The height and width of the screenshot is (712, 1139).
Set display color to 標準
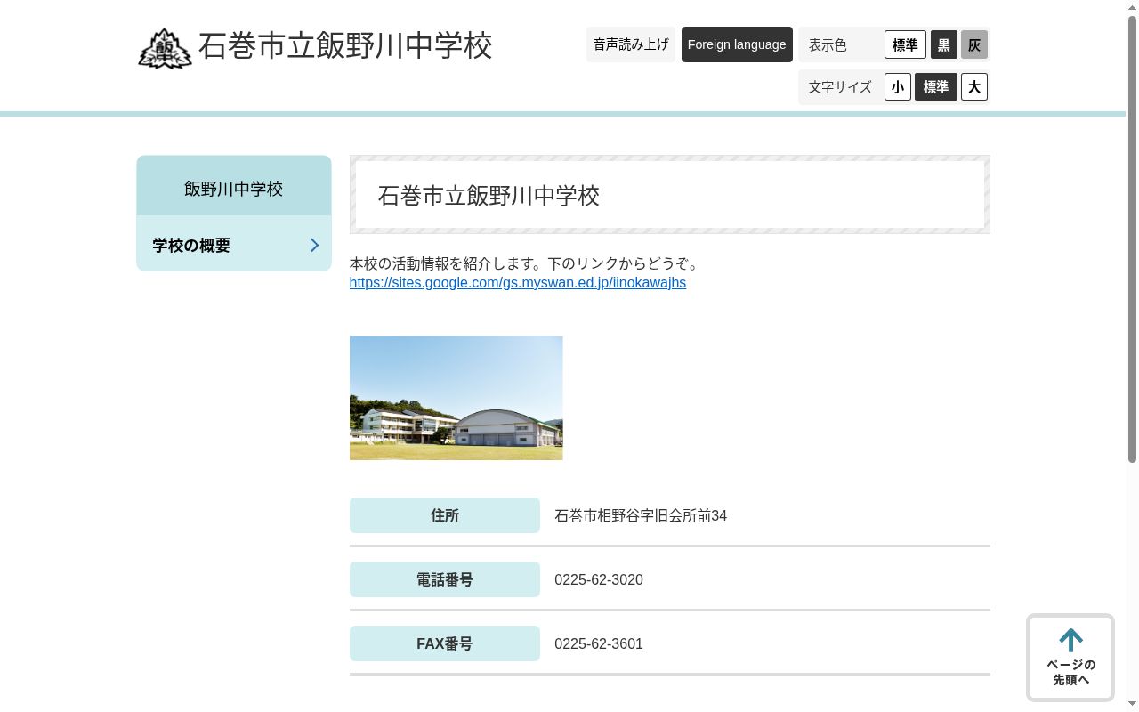pyautogui.click(x=905, y=44)
